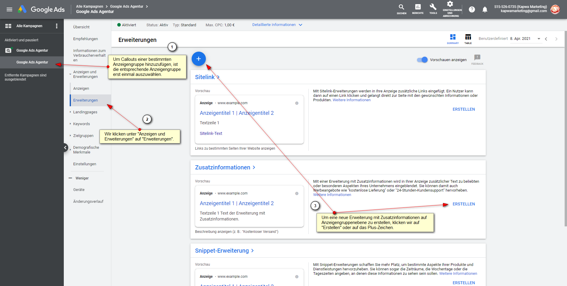Collapse menu with Weniger
The height and width of the screenshot is (286, 567).
click(79, 178)
